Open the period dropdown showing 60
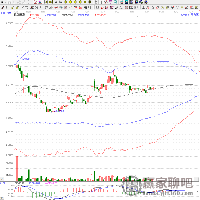The height and width of the screenshot is (200, 200). pos(3,2)
